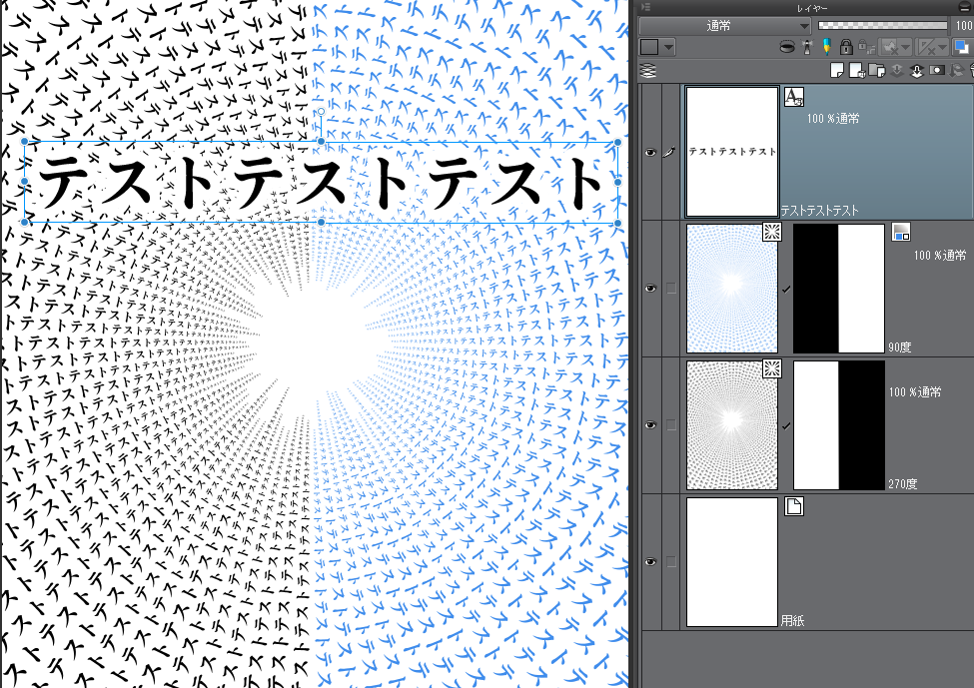The width and height of the screenshot is (974, 688).
Task: Tick the 90度 layer selection checkbox
Action: 671,289
